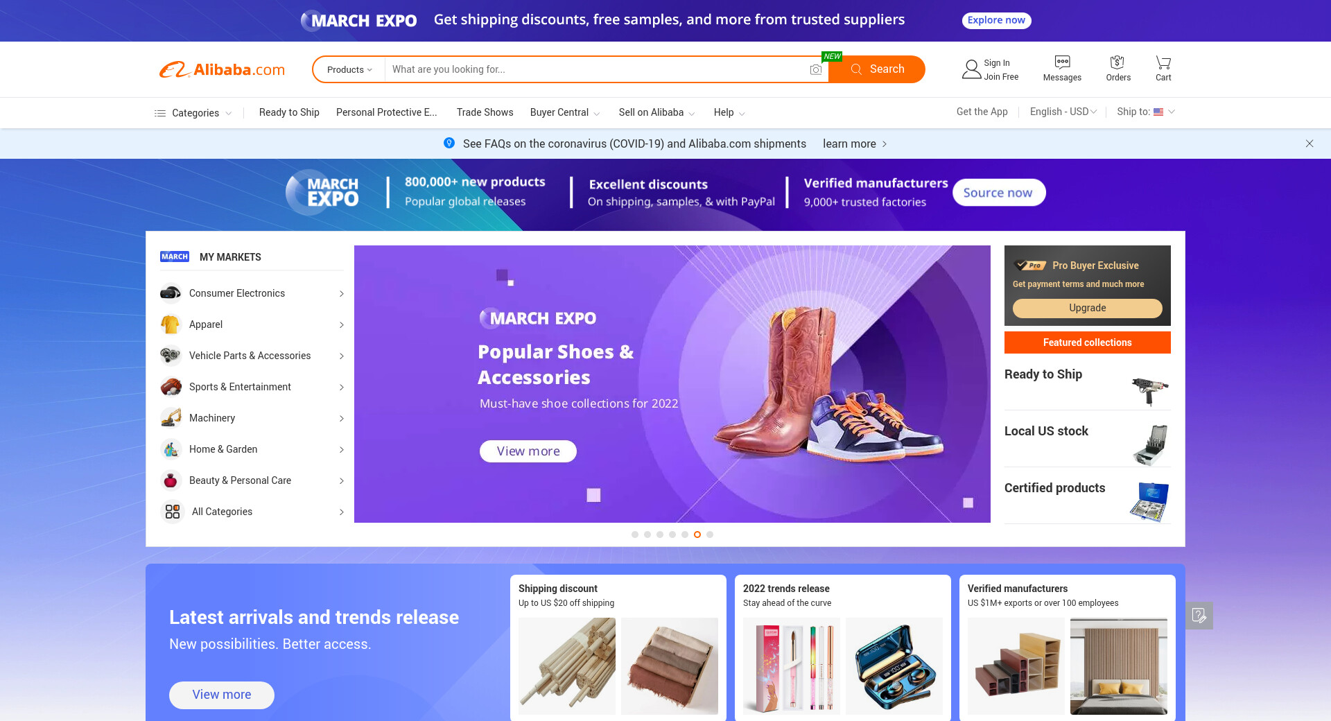Viewport: 1331px width, 721px height.
Task: Click the Sign In user icon
Action: click(x=971, y=69)
